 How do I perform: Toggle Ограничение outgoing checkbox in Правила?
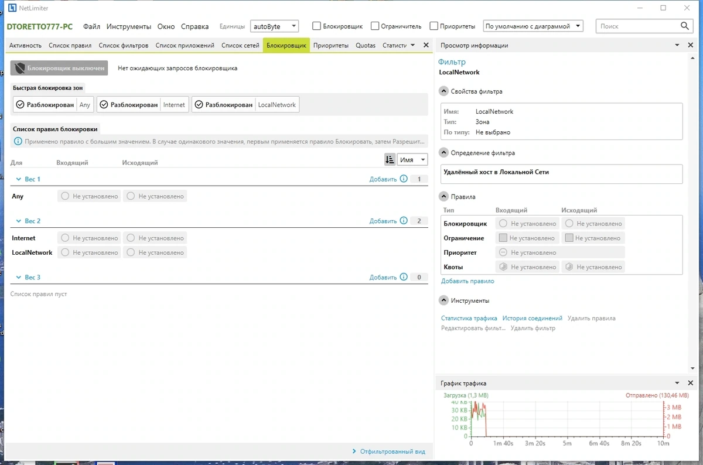(x=569, y=238)
